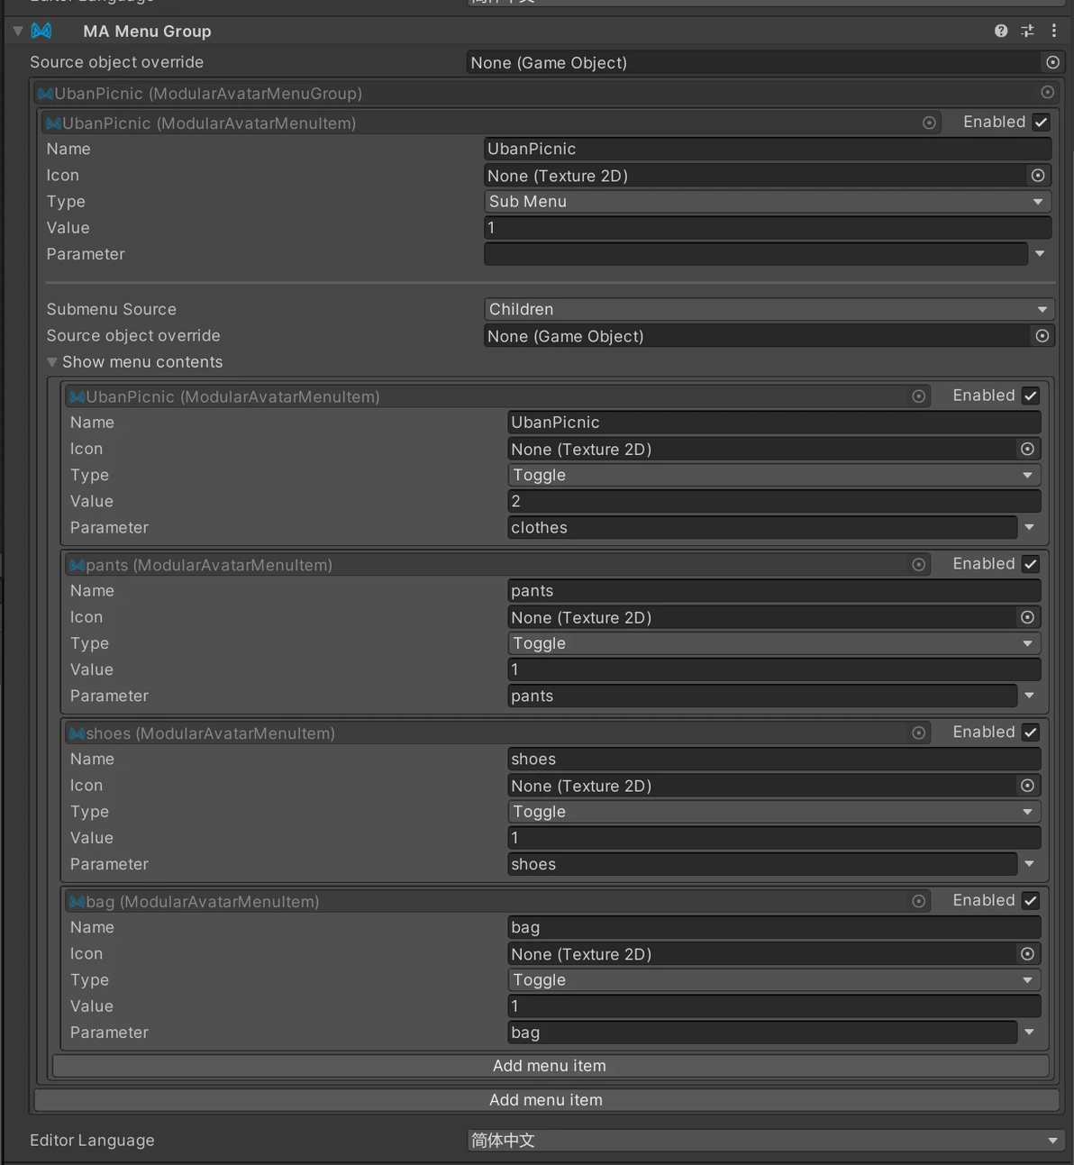This screenshot has width=1074, height=1165.
Task: Toggle Enabled checkbox for bag item
Action: (1031, 901)
